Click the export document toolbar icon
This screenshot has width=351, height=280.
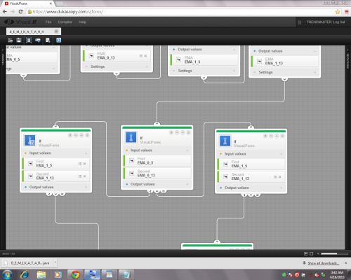click(48, 40)
